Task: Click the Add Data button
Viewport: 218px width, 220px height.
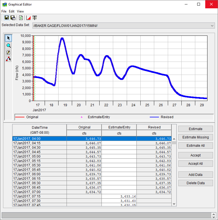Action: [196, 175]
